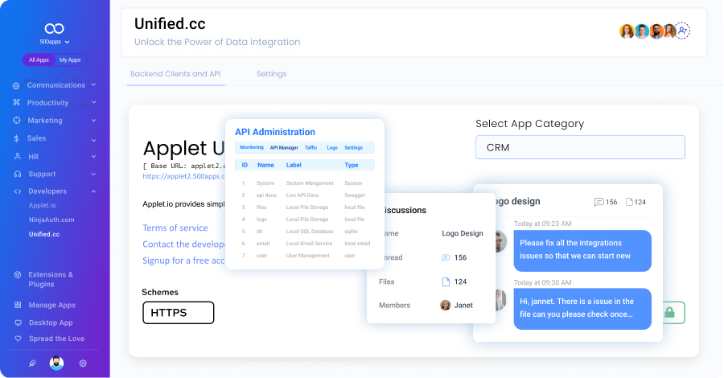Expand the Communications sidebar section
The height and width of the screenshot is (378, 724).
pyautogui.click(x=55, y=84)
